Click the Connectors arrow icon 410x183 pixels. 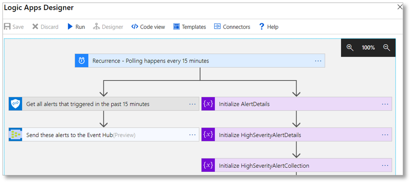click(x=217, y=26)
